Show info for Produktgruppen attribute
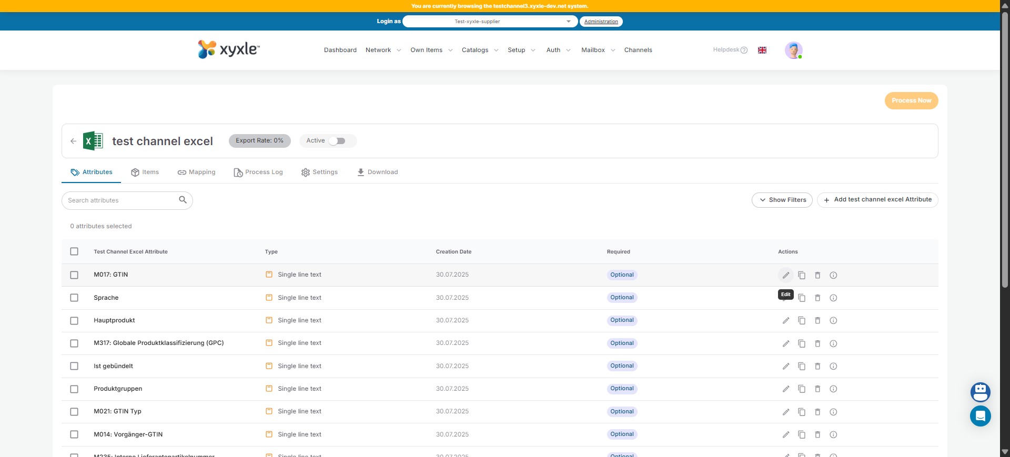The width and height of the screenshot is (1010, 457). (x=833, y=389)
